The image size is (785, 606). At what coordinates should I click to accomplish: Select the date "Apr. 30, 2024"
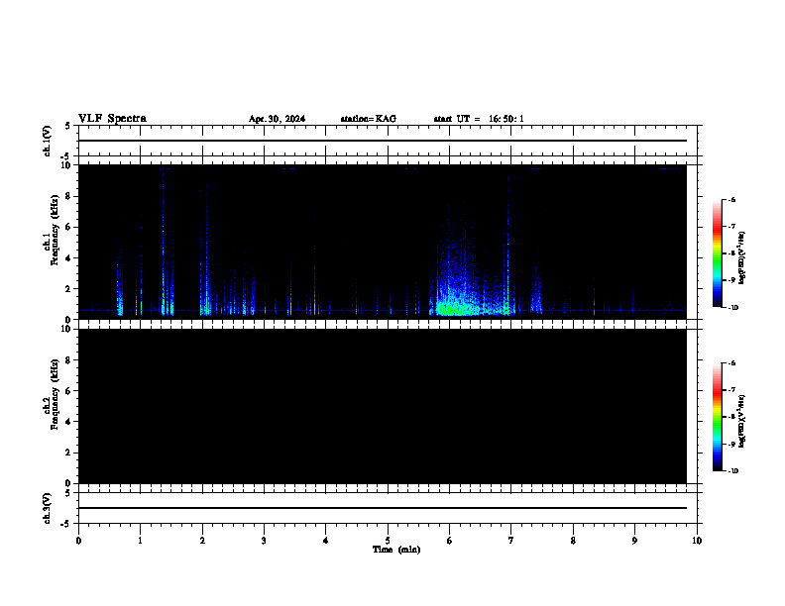(277, 119)
